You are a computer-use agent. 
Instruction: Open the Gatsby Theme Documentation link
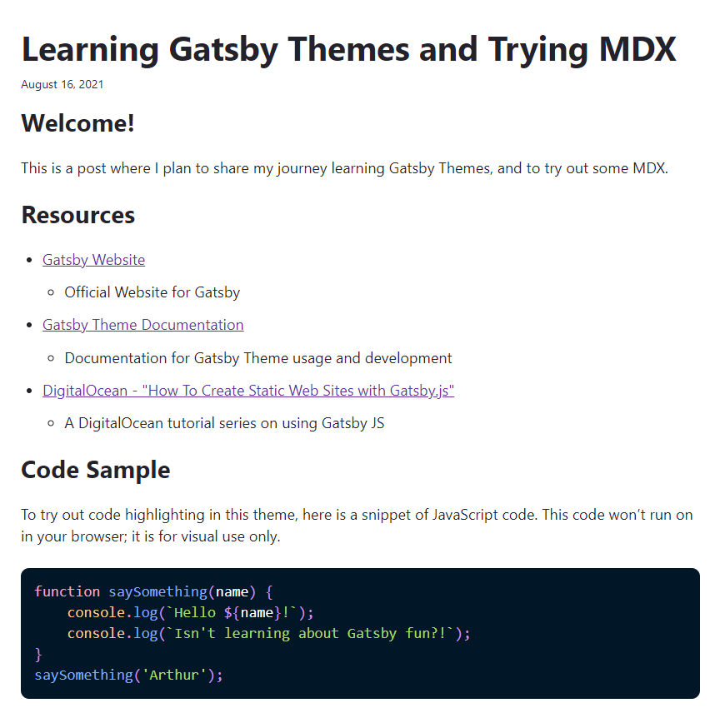143,325
